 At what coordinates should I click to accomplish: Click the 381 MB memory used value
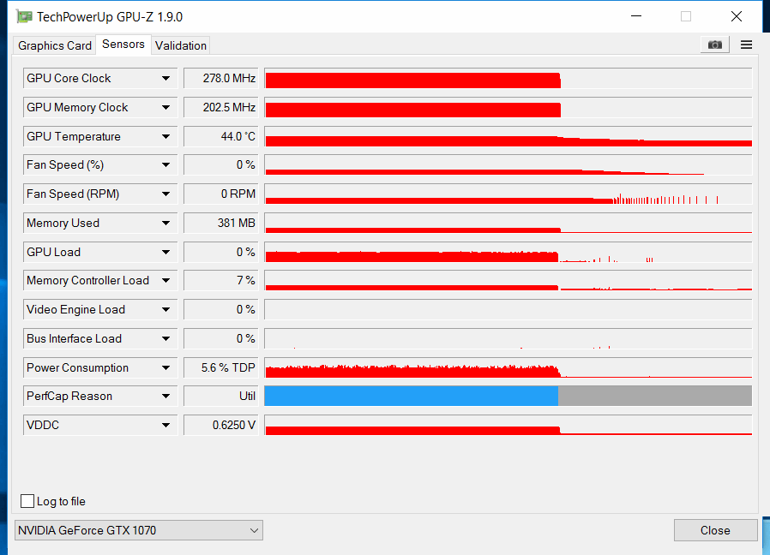(221, 223)
